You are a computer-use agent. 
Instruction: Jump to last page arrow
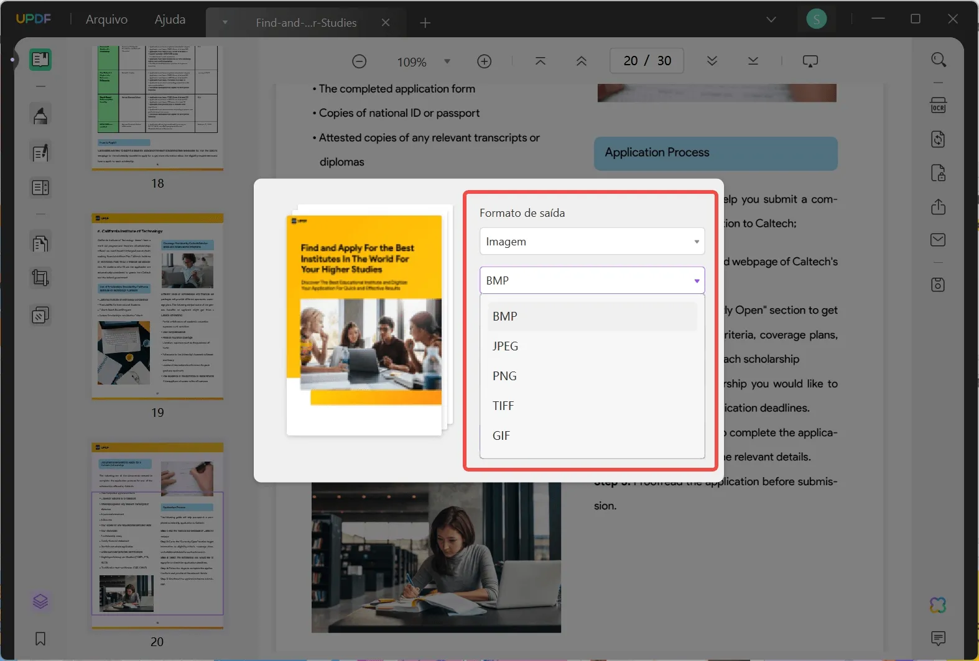(x=753, y=61)
